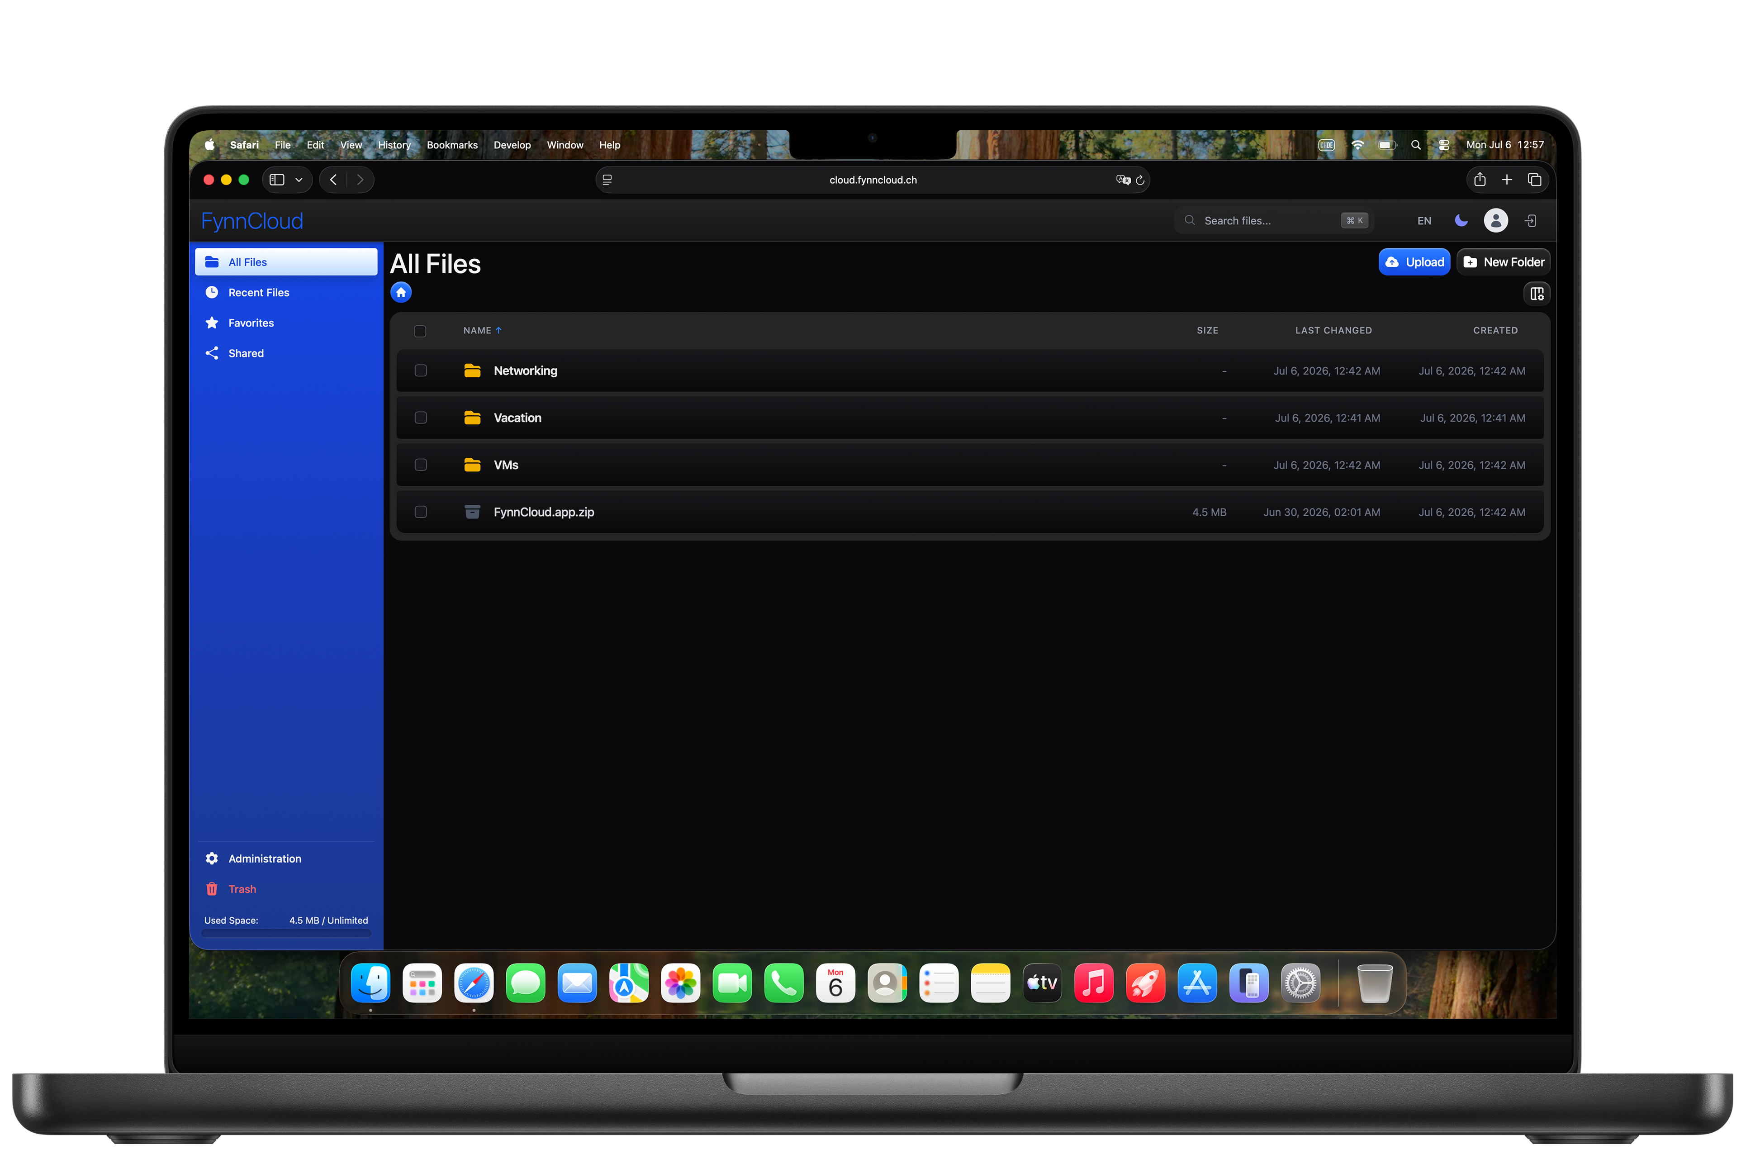Open a new Safari tab
Image resolution: width=1746 pixels, height=1149 pixels.
click(1506, 180)
